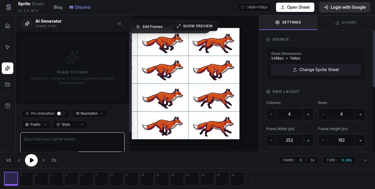Open the 1K Resolution dropdown
This screenshot has height=189, width=375.
tap(89, 114)
